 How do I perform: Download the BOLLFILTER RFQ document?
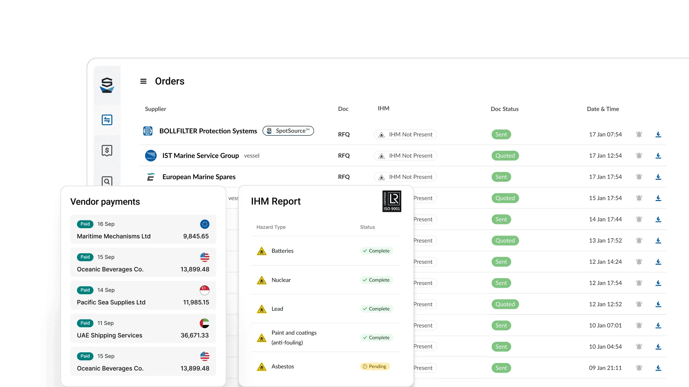click(659, 134)
